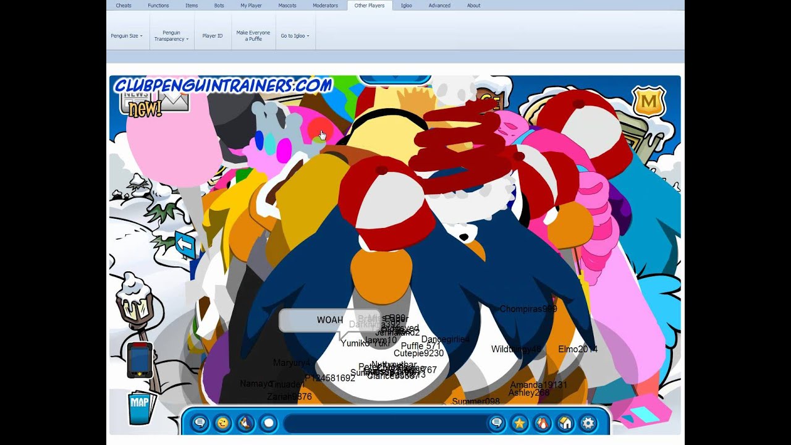Click player name Amanda19131

tap(538, 385)
